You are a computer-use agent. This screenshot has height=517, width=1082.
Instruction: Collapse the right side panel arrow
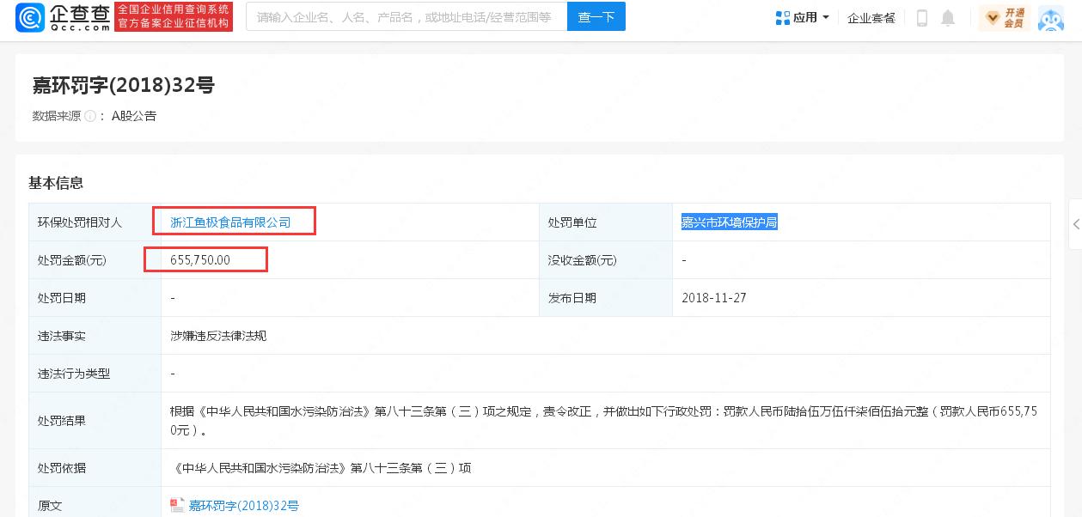click(x=1076, y=223)
